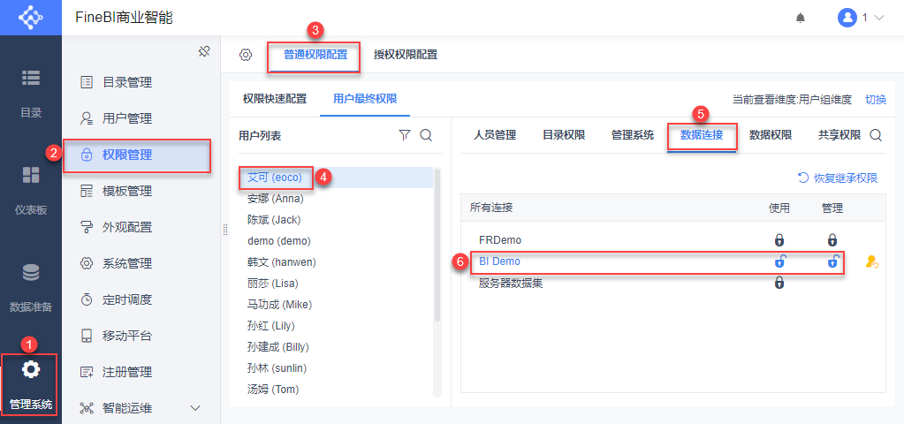Image resolution: width=904 pixels, height=424 pixels.
Task: Switch to the 权限快速配置 tab
Action: click(x=275, y=98)
